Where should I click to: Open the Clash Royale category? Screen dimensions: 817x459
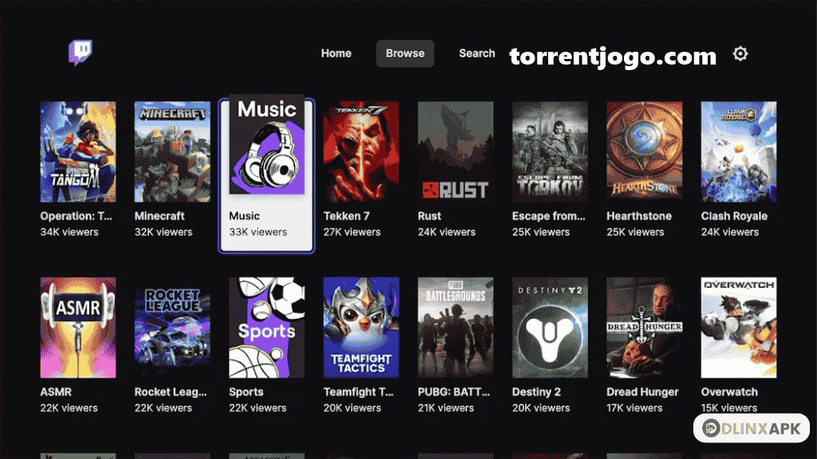click(x=738, y=151)
